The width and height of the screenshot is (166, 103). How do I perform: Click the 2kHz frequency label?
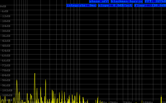103,102
